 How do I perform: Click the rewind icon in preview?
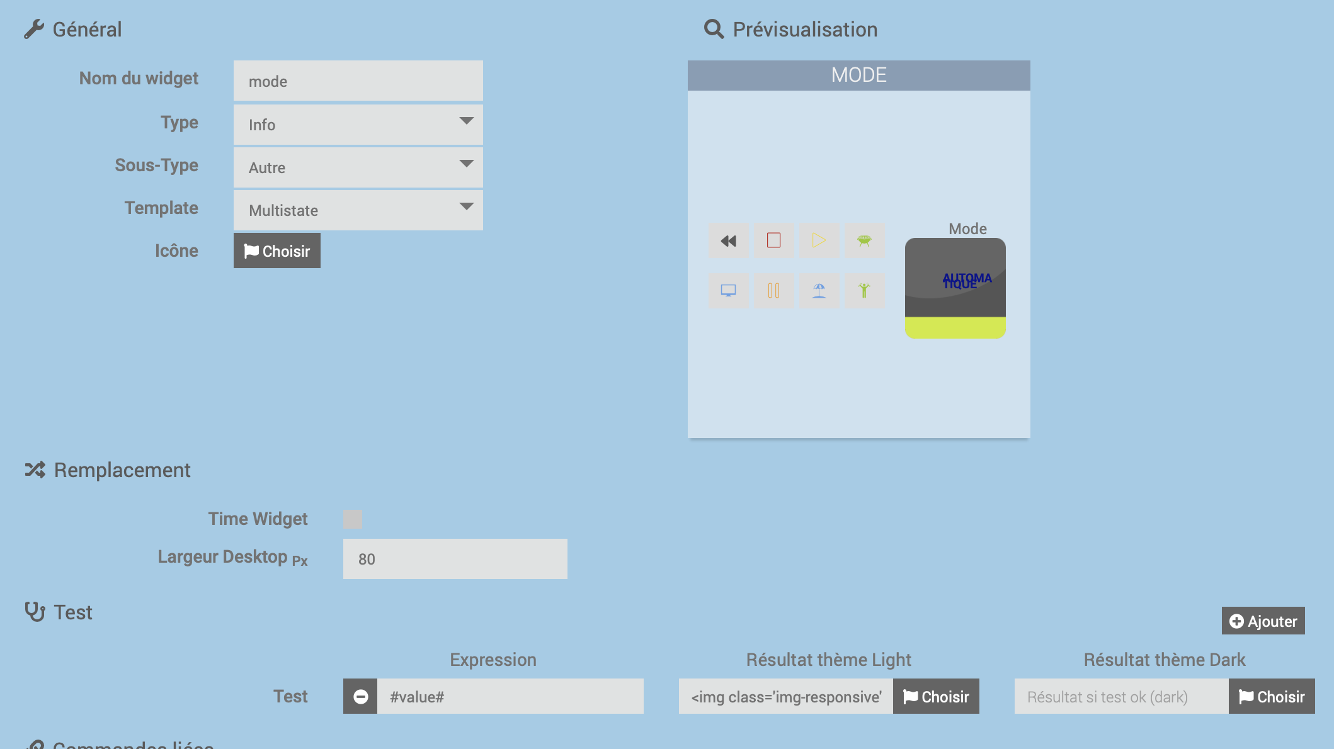point(729,240)
